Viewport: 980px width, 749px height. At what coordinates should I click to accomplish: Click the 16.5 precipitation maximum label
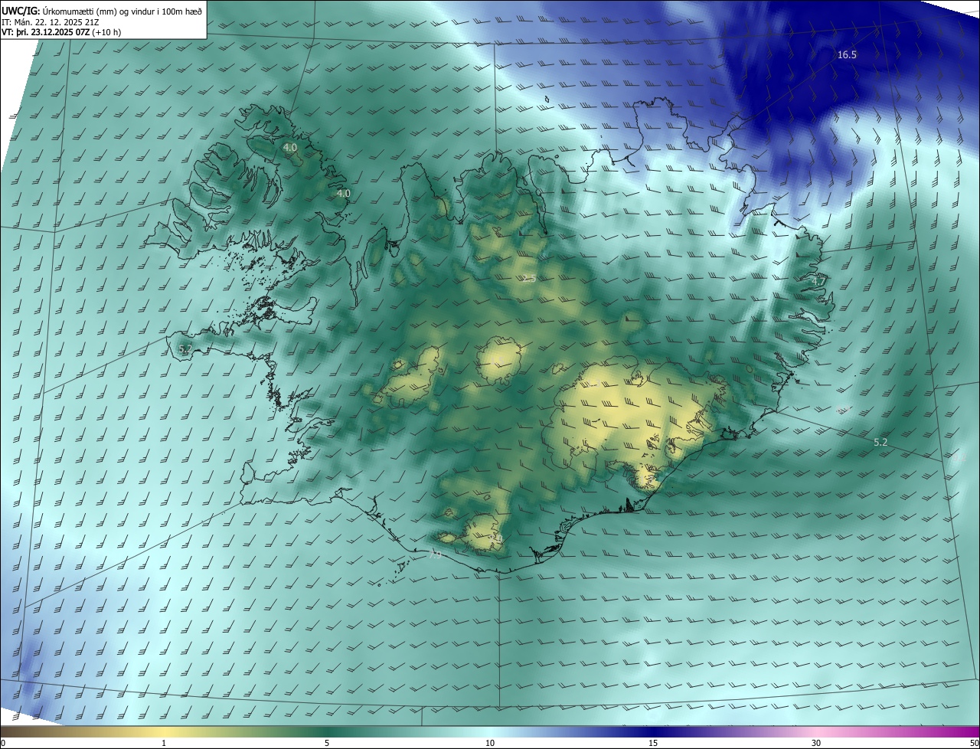[847, 55]
